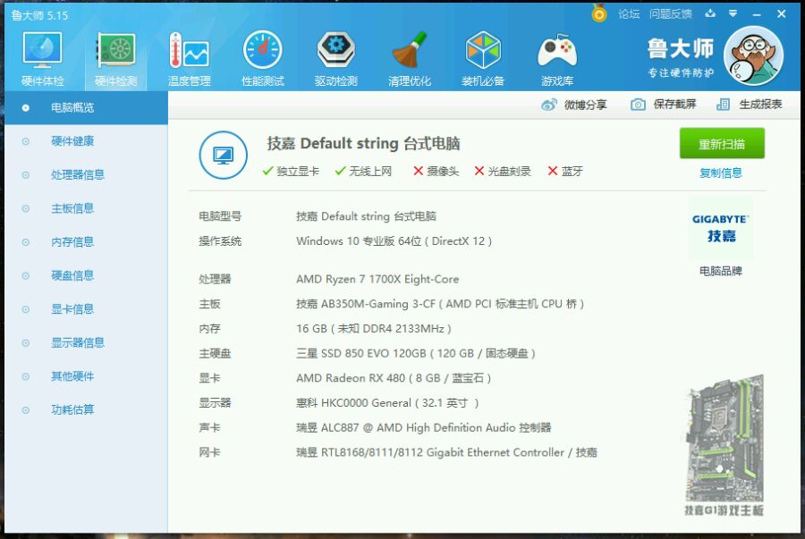This screenshot has height=539, width=805.
Task: Click 复制信息 copy info link
Action: 721,173
